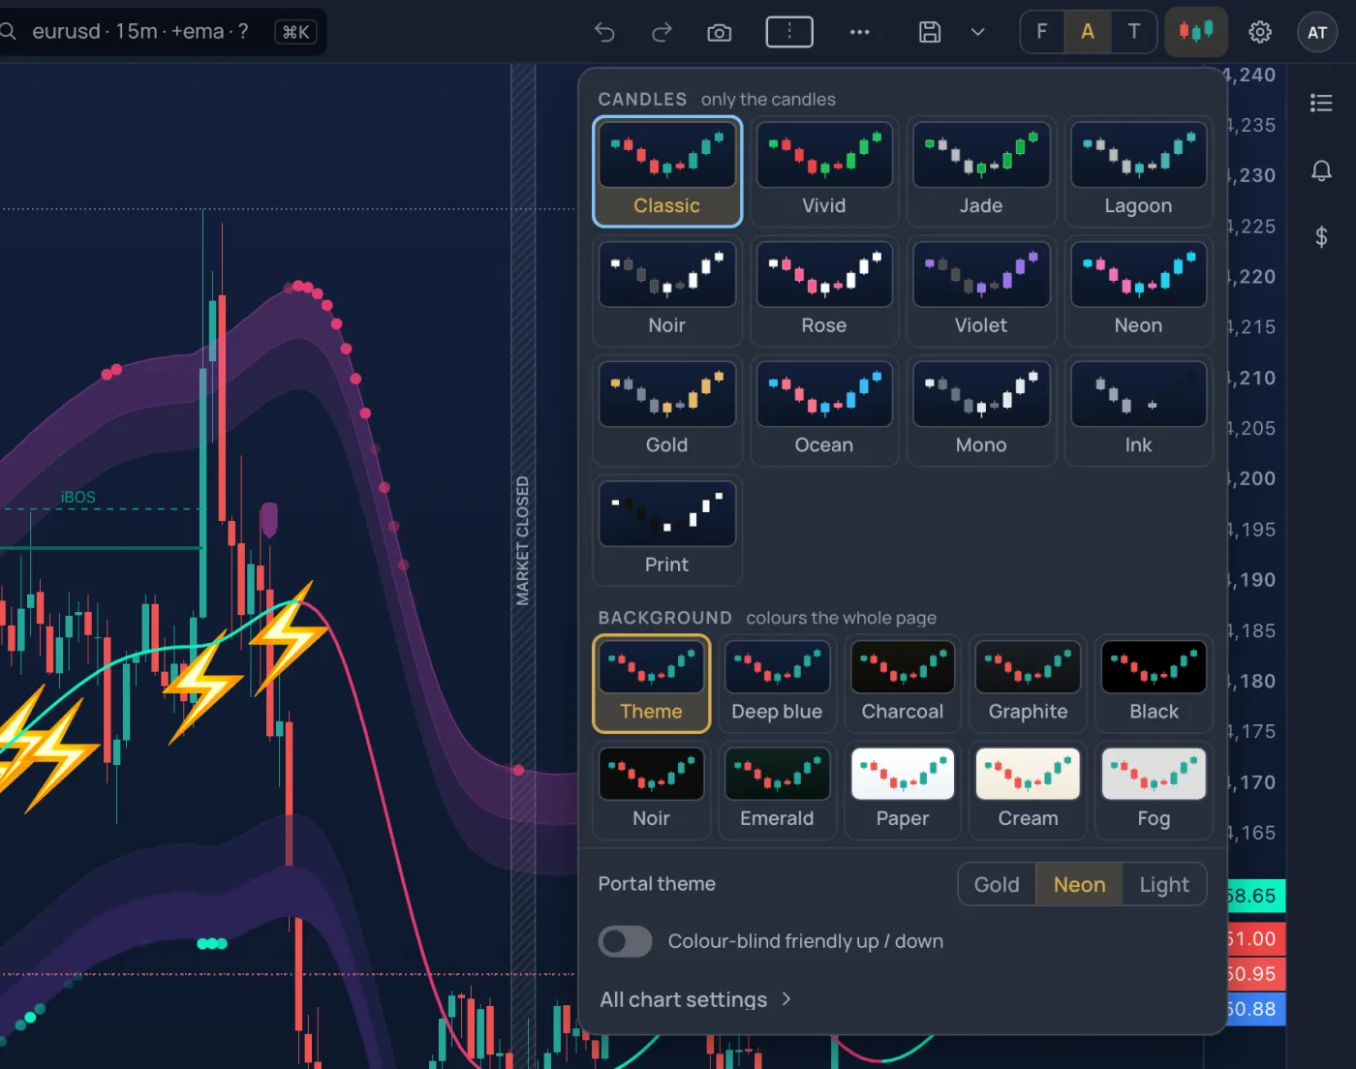Set portal theme to Gold

[x=997, y=884]
